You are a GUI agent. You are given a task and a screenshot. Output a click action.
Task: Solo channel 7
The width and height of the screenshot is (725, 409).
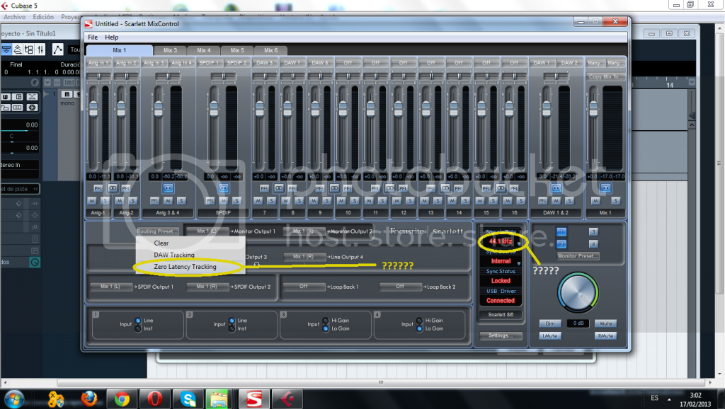click(271, 200)
